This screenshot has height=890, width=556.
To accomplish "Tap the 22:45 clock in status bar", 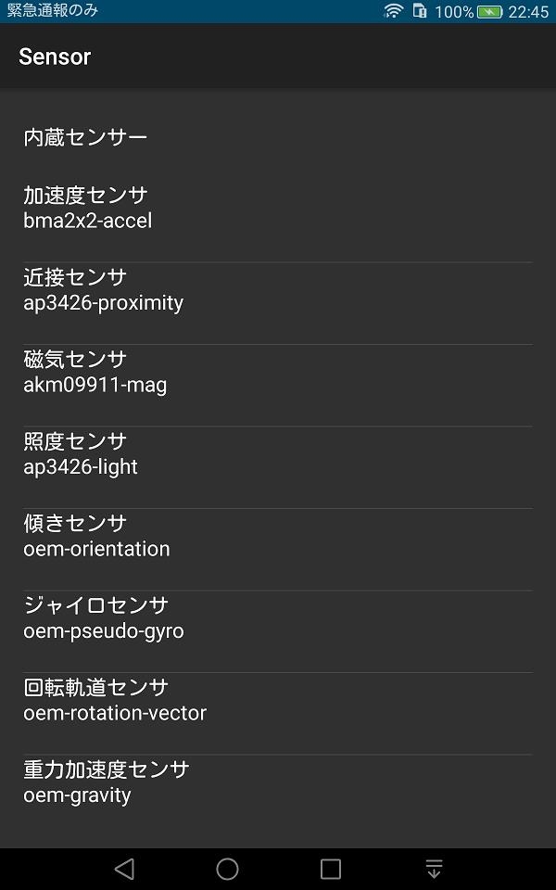I will pyautogui.click(x=528, y=12).
